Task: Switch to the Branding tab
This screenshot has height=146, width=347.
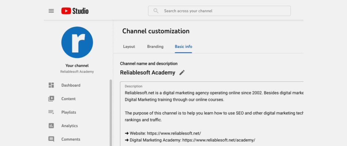Action: [155, 47]
